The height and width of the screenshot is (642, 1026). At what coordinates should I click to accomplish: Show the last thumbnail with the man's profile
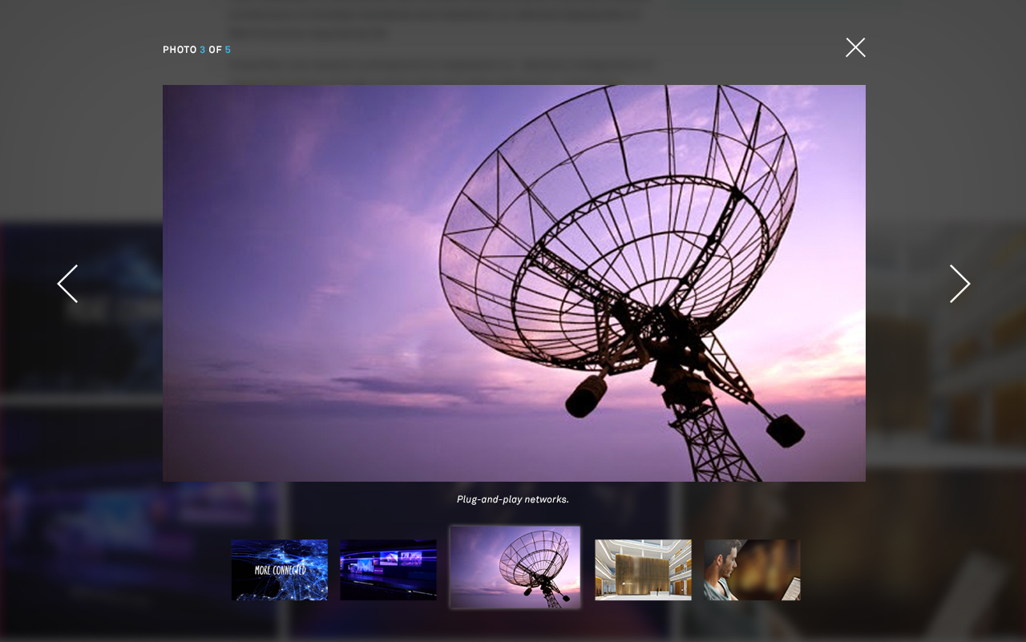pos(752,570)
